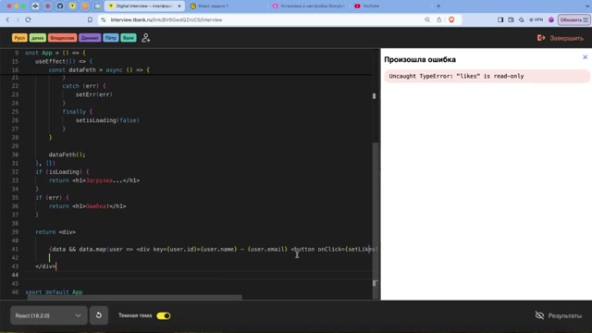Select the дима participant tag
The height and width of the screenshot is (333, 592).
pos(37,38)
